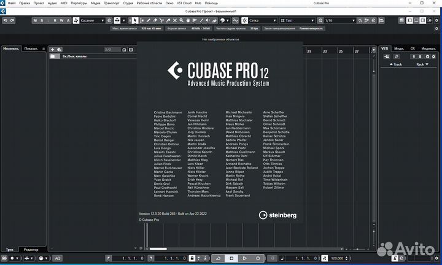Select the Erase tool
442x265 pixels.
pyautogui.click(x=155, y=21)
